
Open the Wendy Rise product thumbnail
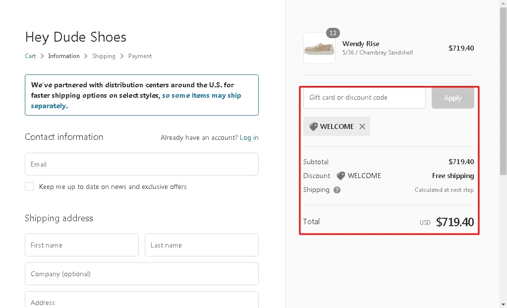[319, 49]
